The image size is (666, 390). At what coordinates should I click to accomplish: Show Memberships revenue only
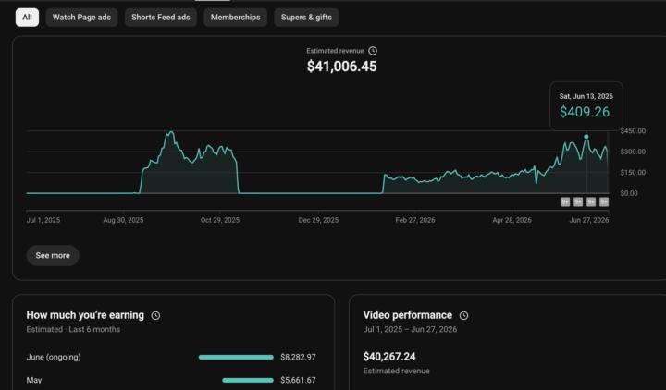[235, 18]
